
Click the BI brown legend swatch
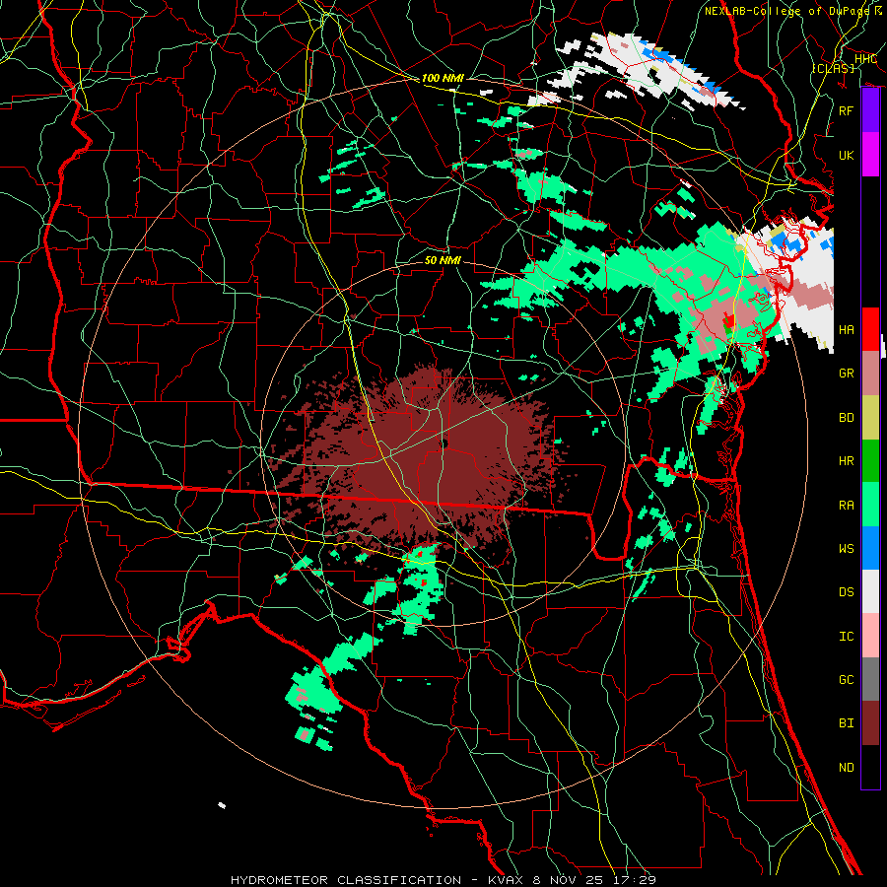click(870, 723)
